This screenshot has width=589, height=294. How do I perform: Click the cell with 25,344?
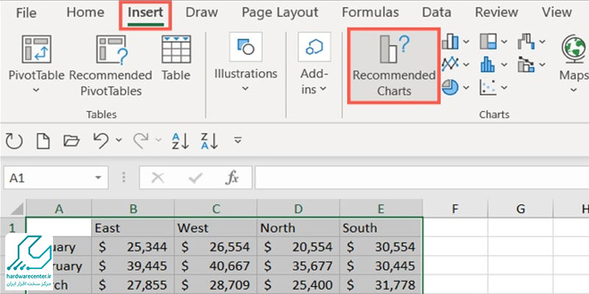[x=133, y=247]
